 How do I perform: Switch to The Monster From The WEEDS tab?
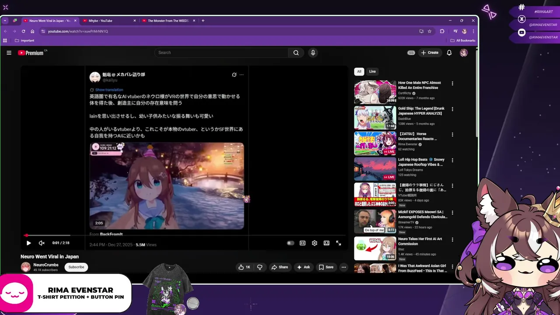[x=168, y=21]
